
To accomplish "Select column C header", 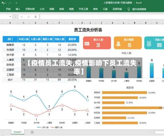I will 24,23.
